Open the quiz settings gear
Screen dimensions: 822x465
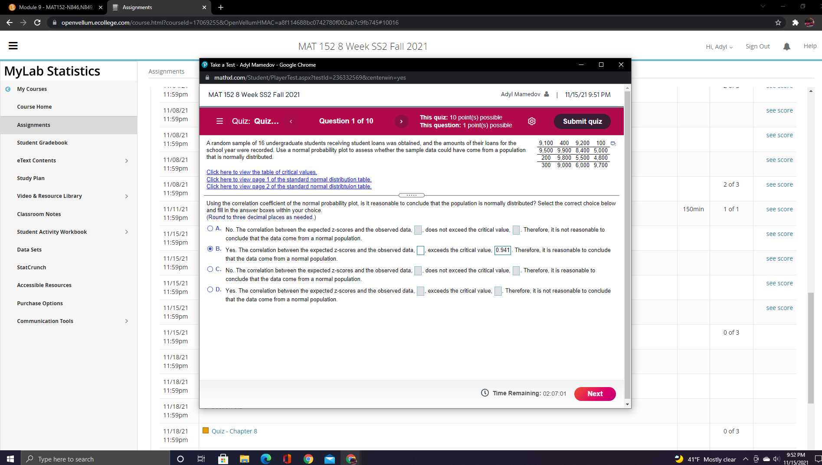pyautogui.click(x=532, y=121)
